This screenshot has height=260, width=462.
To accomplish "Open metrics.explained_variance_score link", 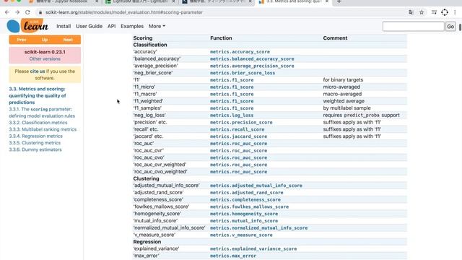I will (253, 249).
